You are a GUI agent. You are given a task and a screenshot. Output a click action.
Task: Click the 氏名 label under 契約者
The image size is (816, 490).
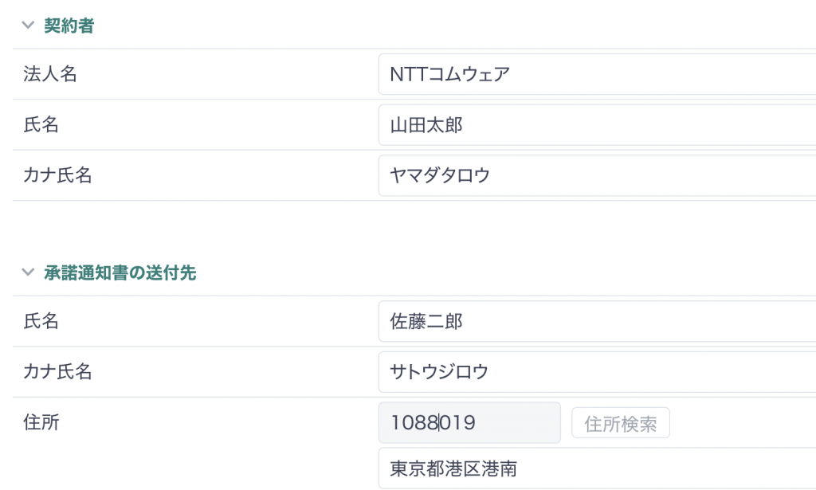41,125
